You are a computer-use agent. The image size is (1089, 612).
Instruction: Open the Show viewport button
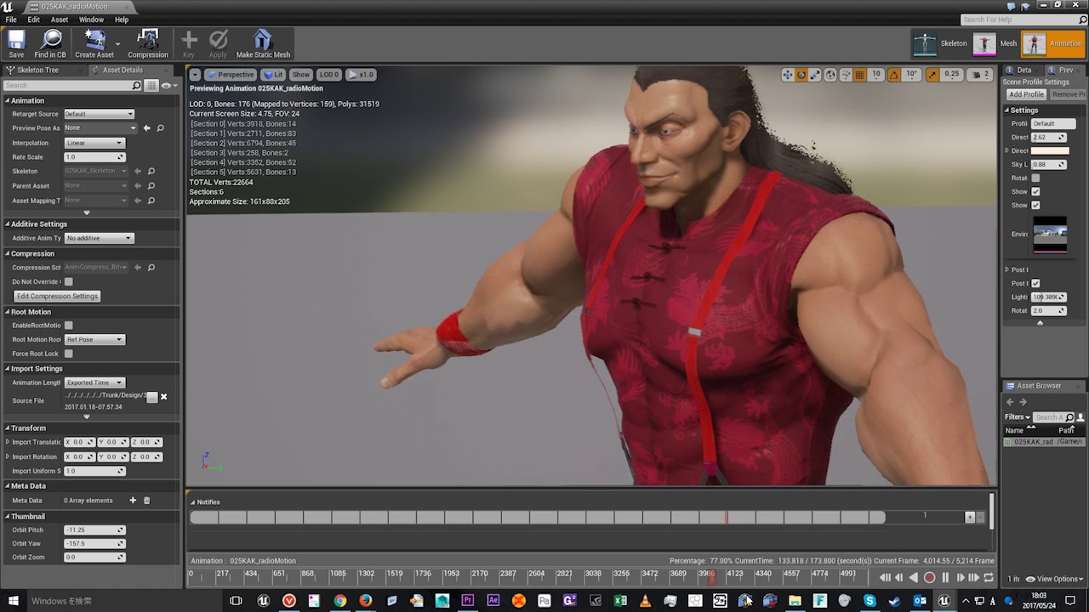pos(301,75)
